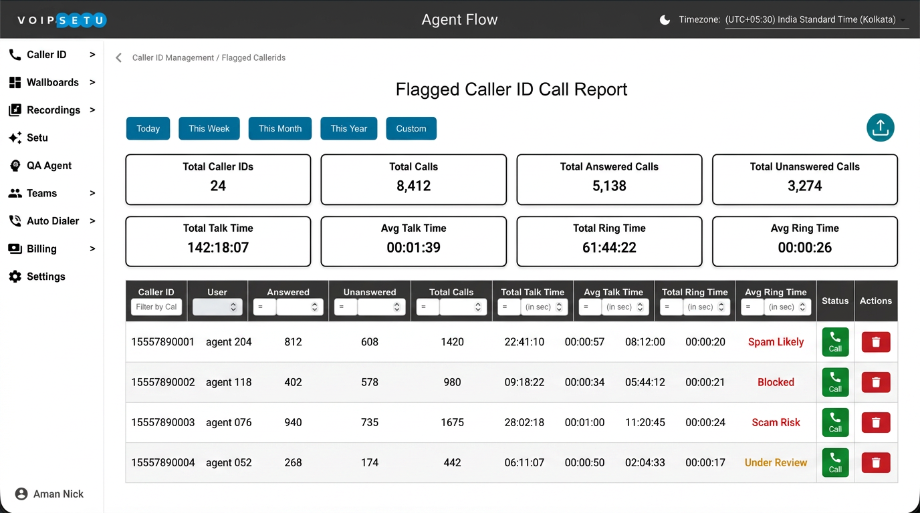Open the Answered operator filter
The height and width of the screenshot is (513, 920).
pyautogui.click(x=264, y=307)
